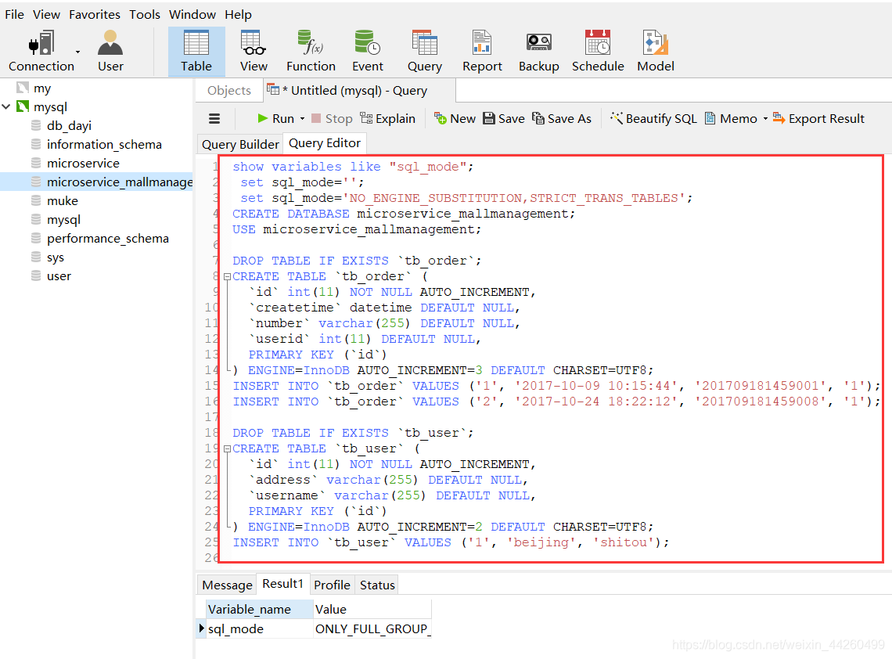
Task: Save the current query
Action: click(x=503, y=118)
